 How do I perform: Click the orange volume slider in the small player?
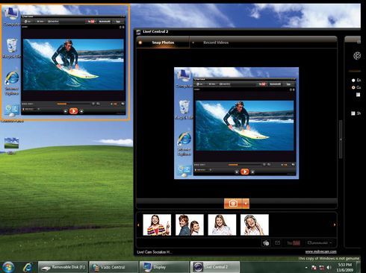coord(115,104)
